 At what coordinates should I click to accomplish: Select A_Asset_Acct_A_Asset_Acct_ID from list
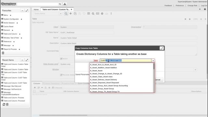[103, 65]
